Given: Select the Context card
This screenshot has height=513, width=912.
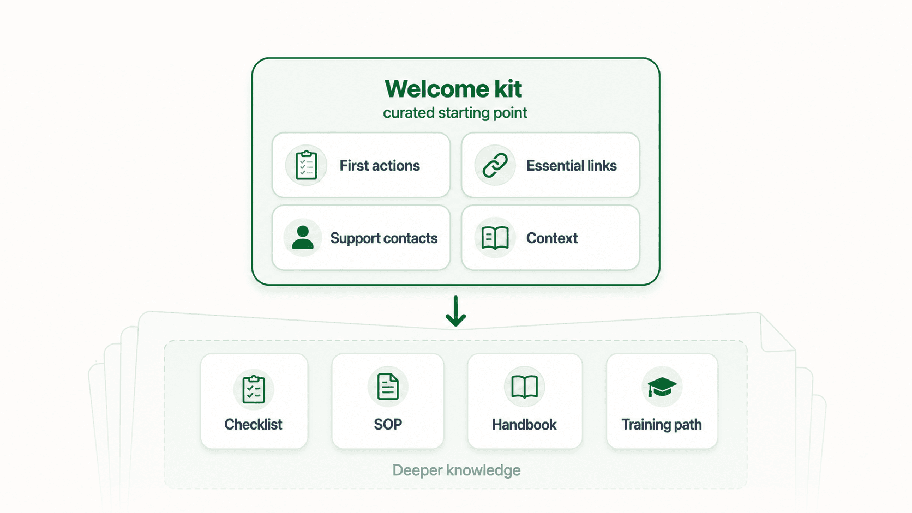Looking at the screenshot, I should (x=550, y=238).
